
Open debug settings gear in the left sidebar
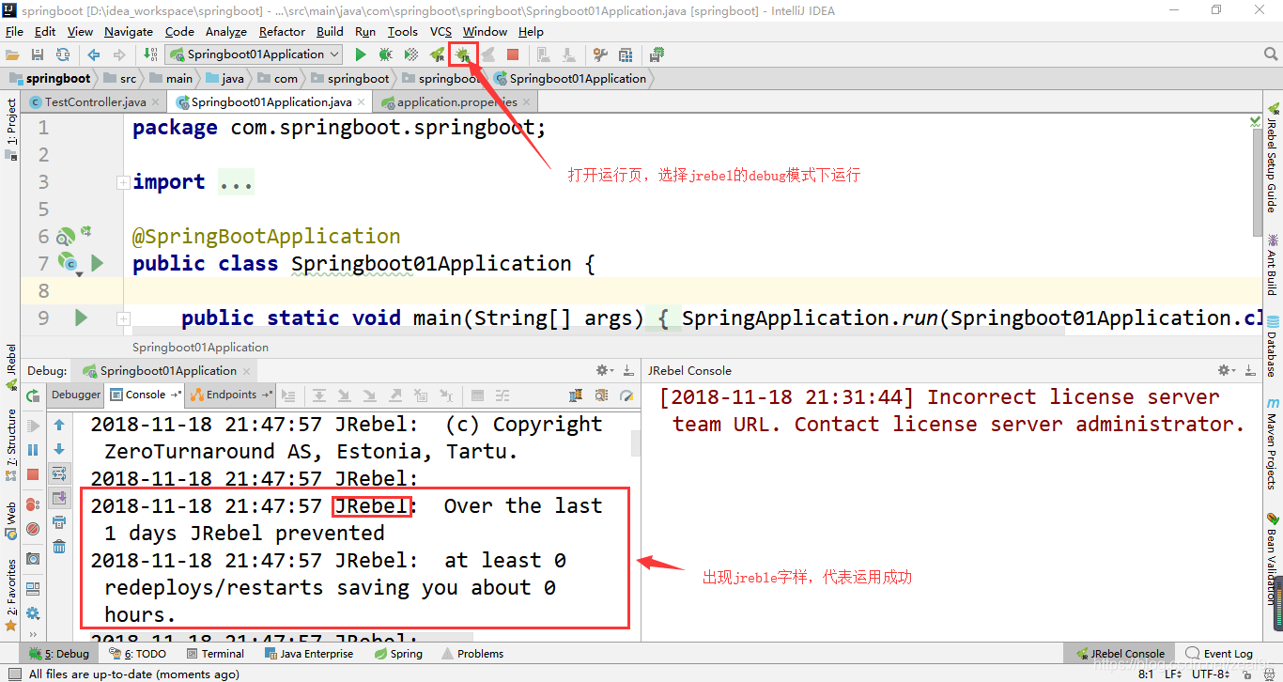pyautogui.click(x=34, y=613)
